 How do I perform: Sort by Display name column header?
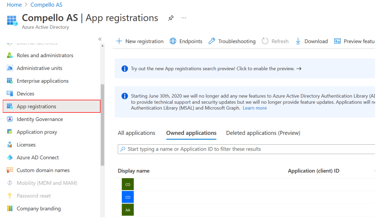134,171
